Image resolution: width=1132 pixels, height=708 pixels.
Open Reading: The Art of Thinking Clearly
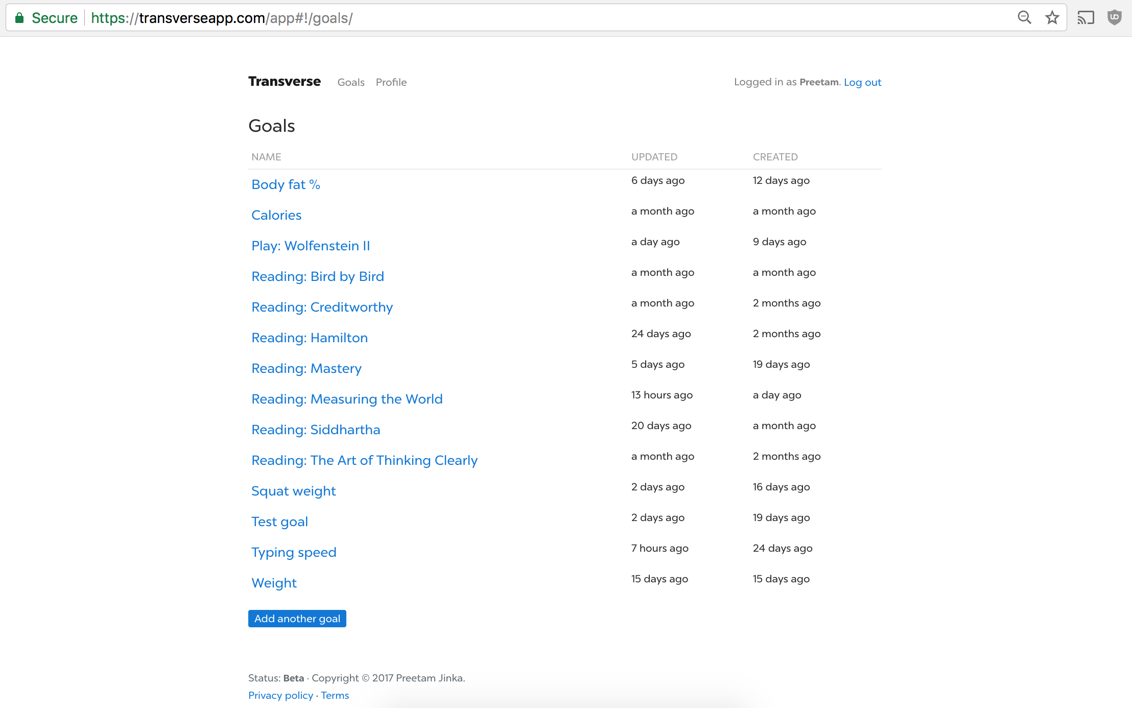(364, 460)
